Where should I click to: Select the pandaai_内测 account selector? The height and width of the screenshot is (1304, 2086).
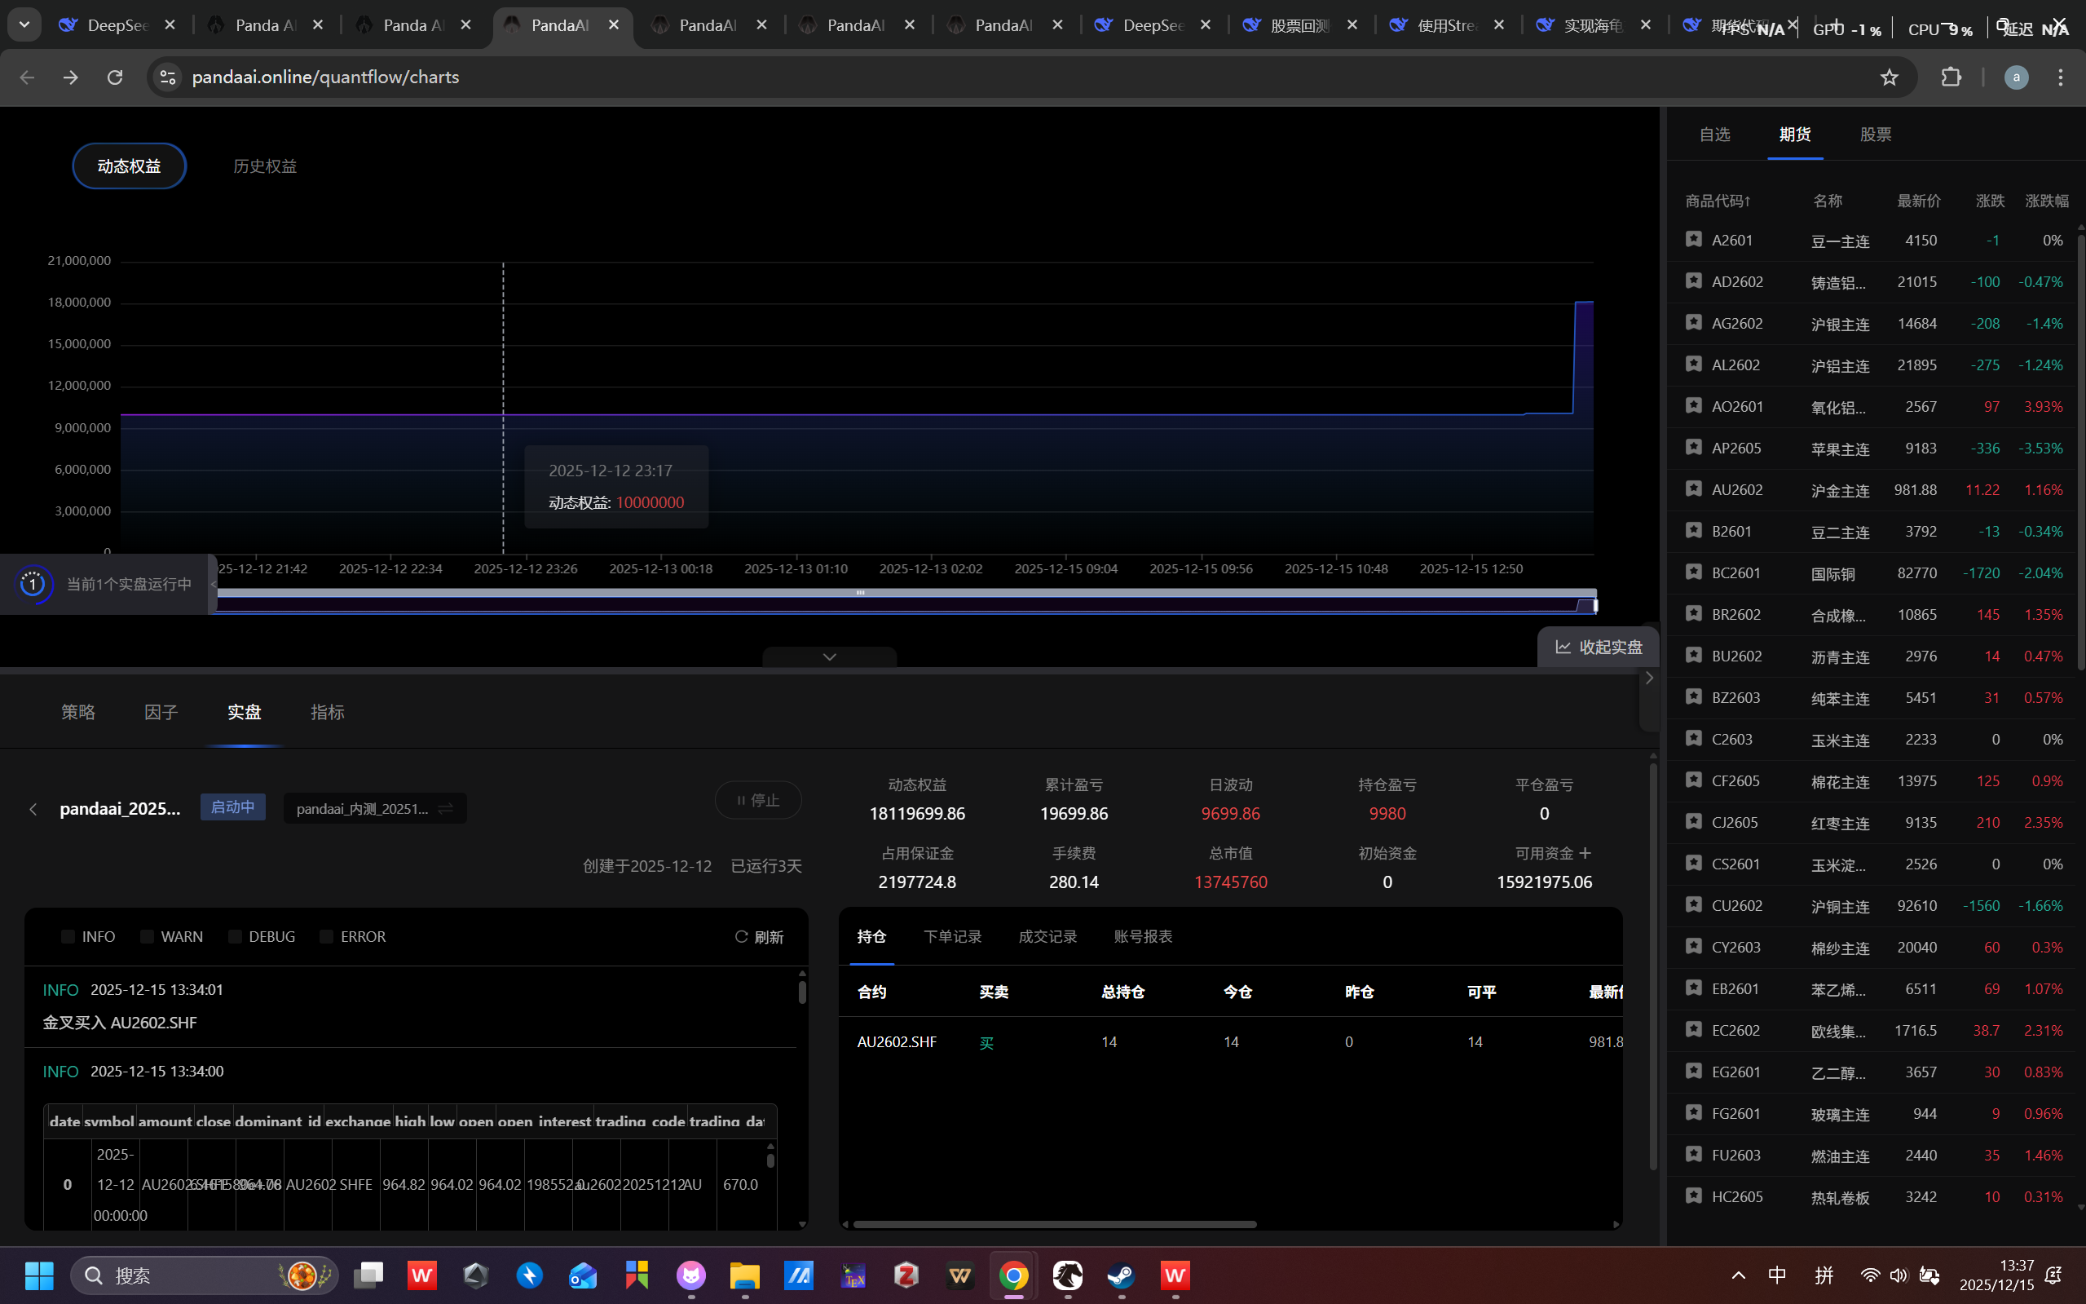375,808
